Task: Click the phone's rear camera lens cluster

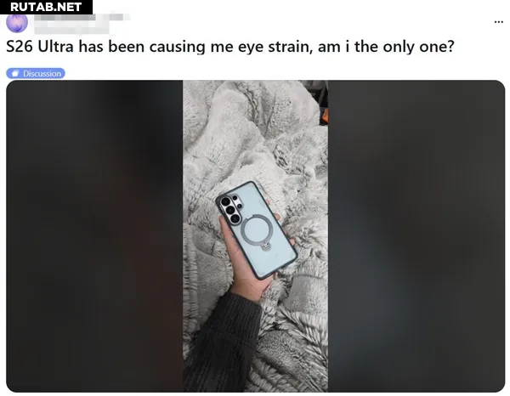Action: tap(230, 209)
